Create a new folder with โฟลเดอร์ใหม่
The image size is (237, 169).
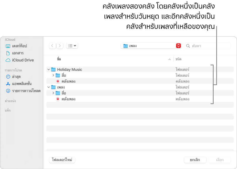62,160
